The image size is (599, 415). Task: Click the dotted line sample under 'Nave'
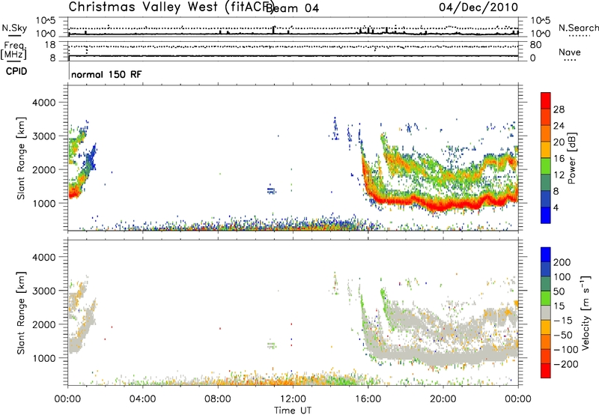pos(570,60)
